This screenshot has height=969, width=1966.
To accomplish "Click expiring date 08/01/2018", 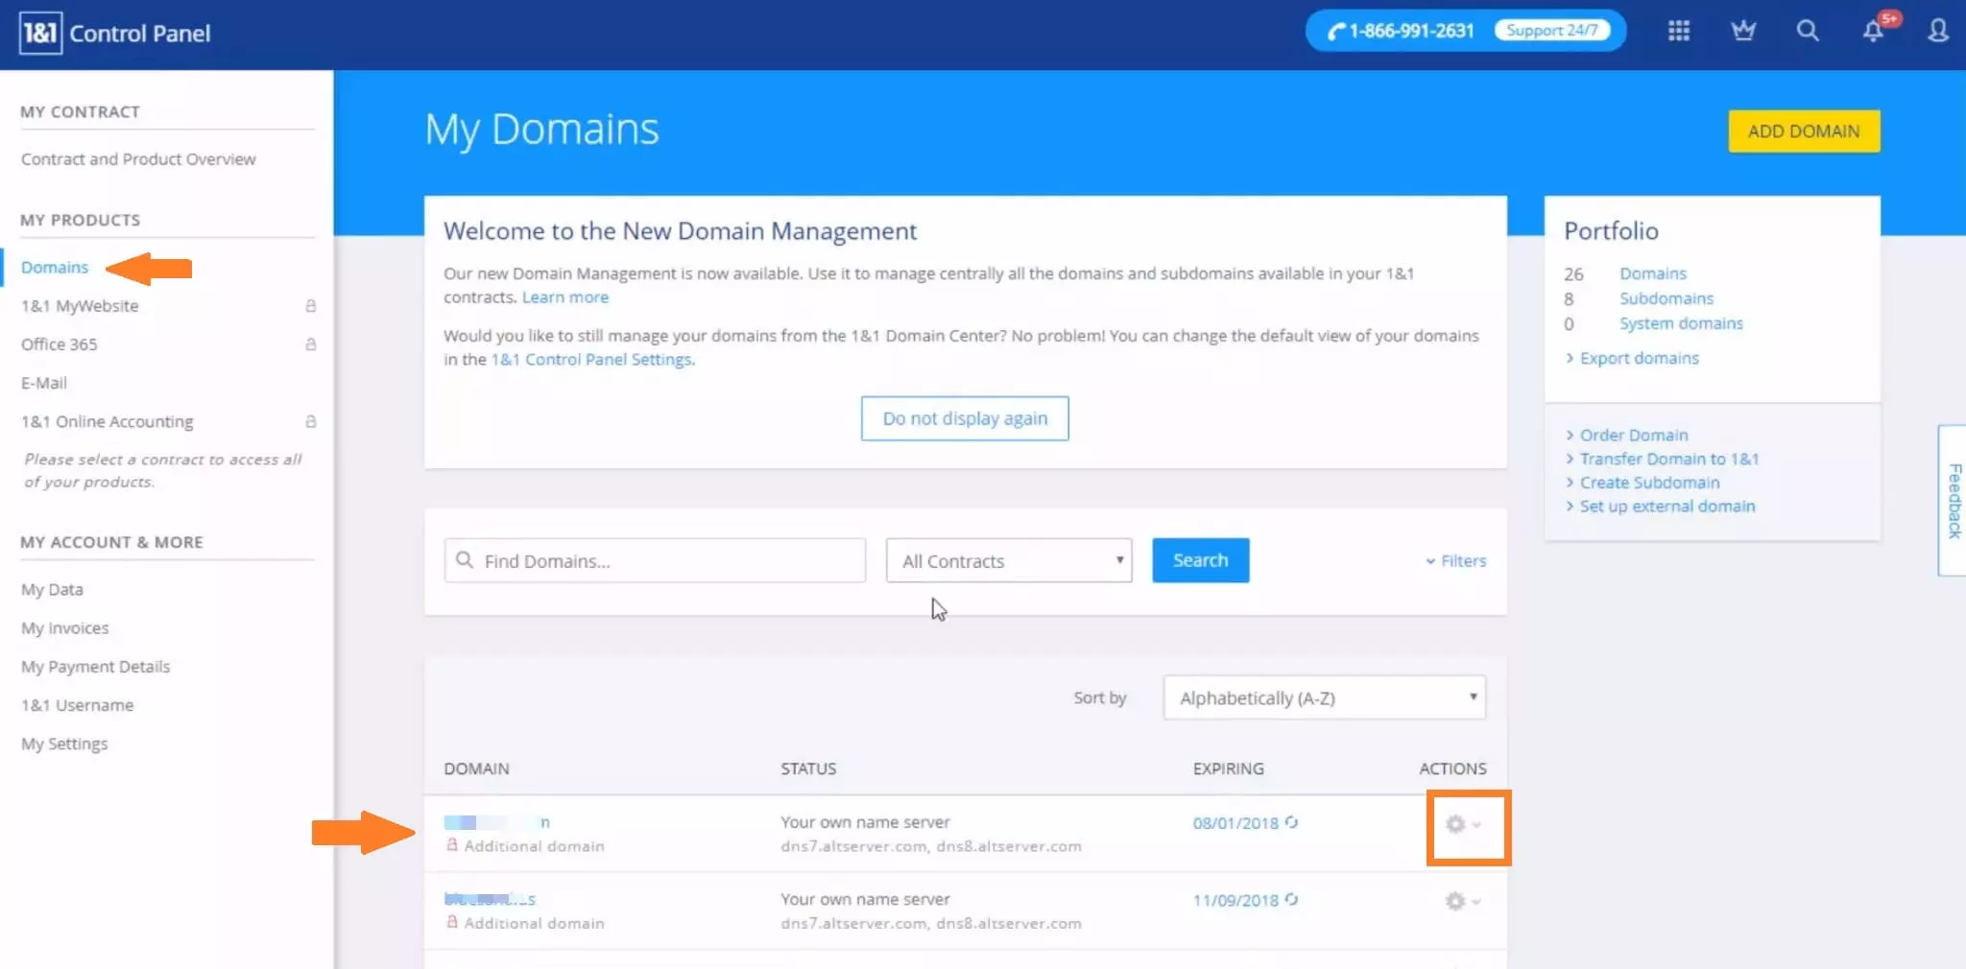I will point(1235,823).
